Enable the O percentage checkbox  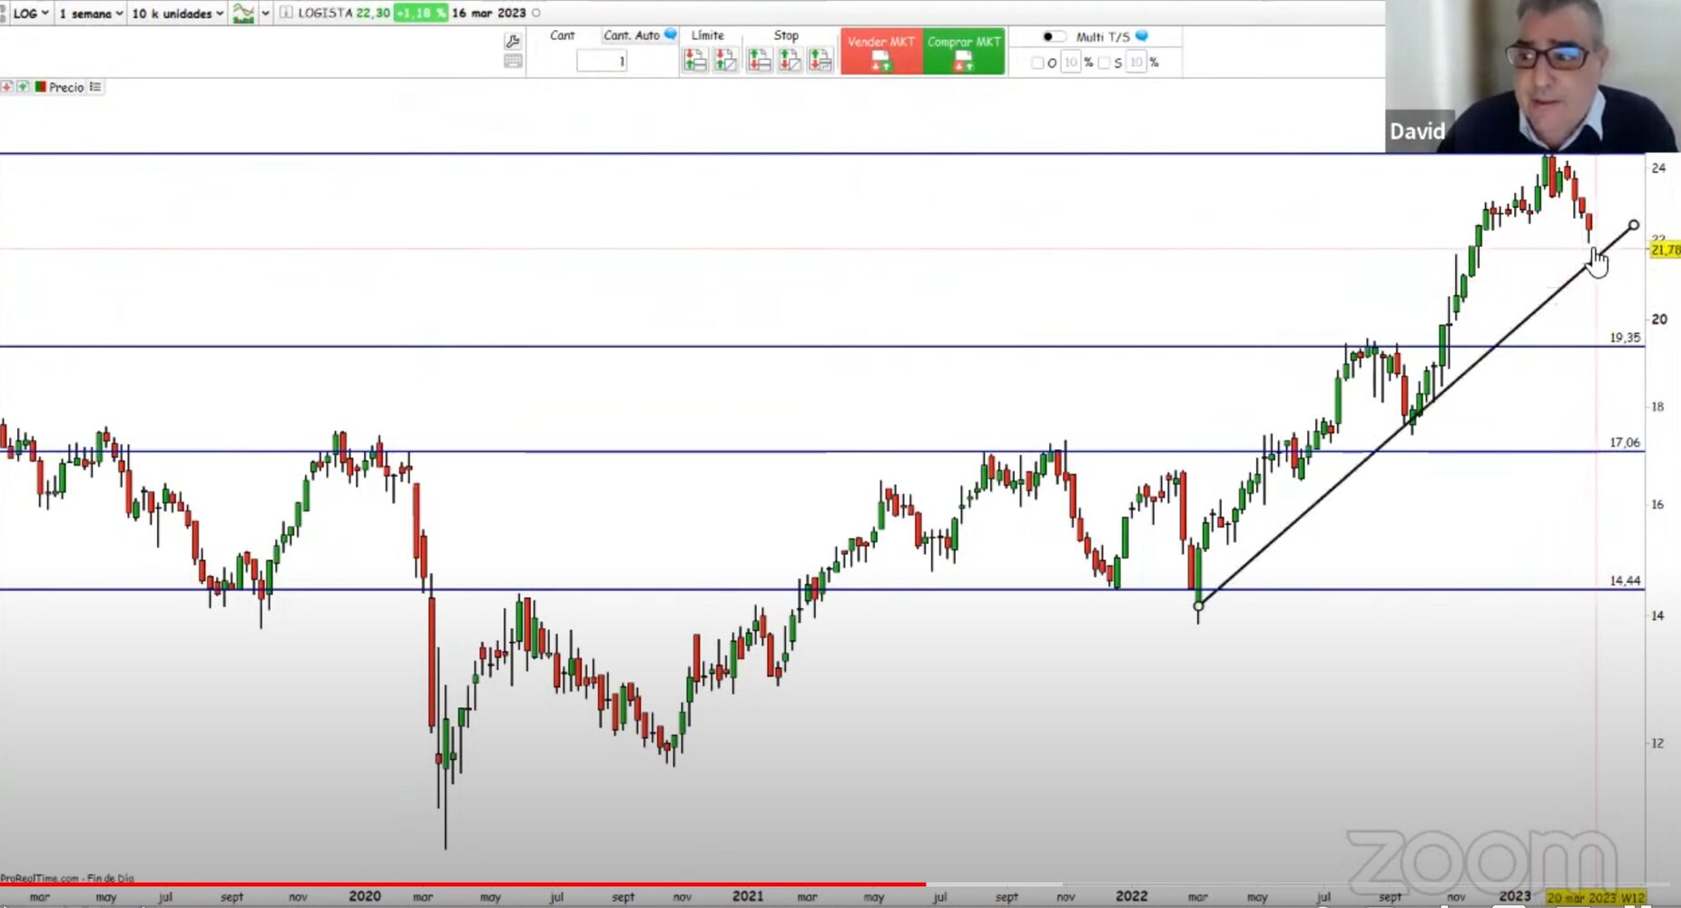point(1037,63)
